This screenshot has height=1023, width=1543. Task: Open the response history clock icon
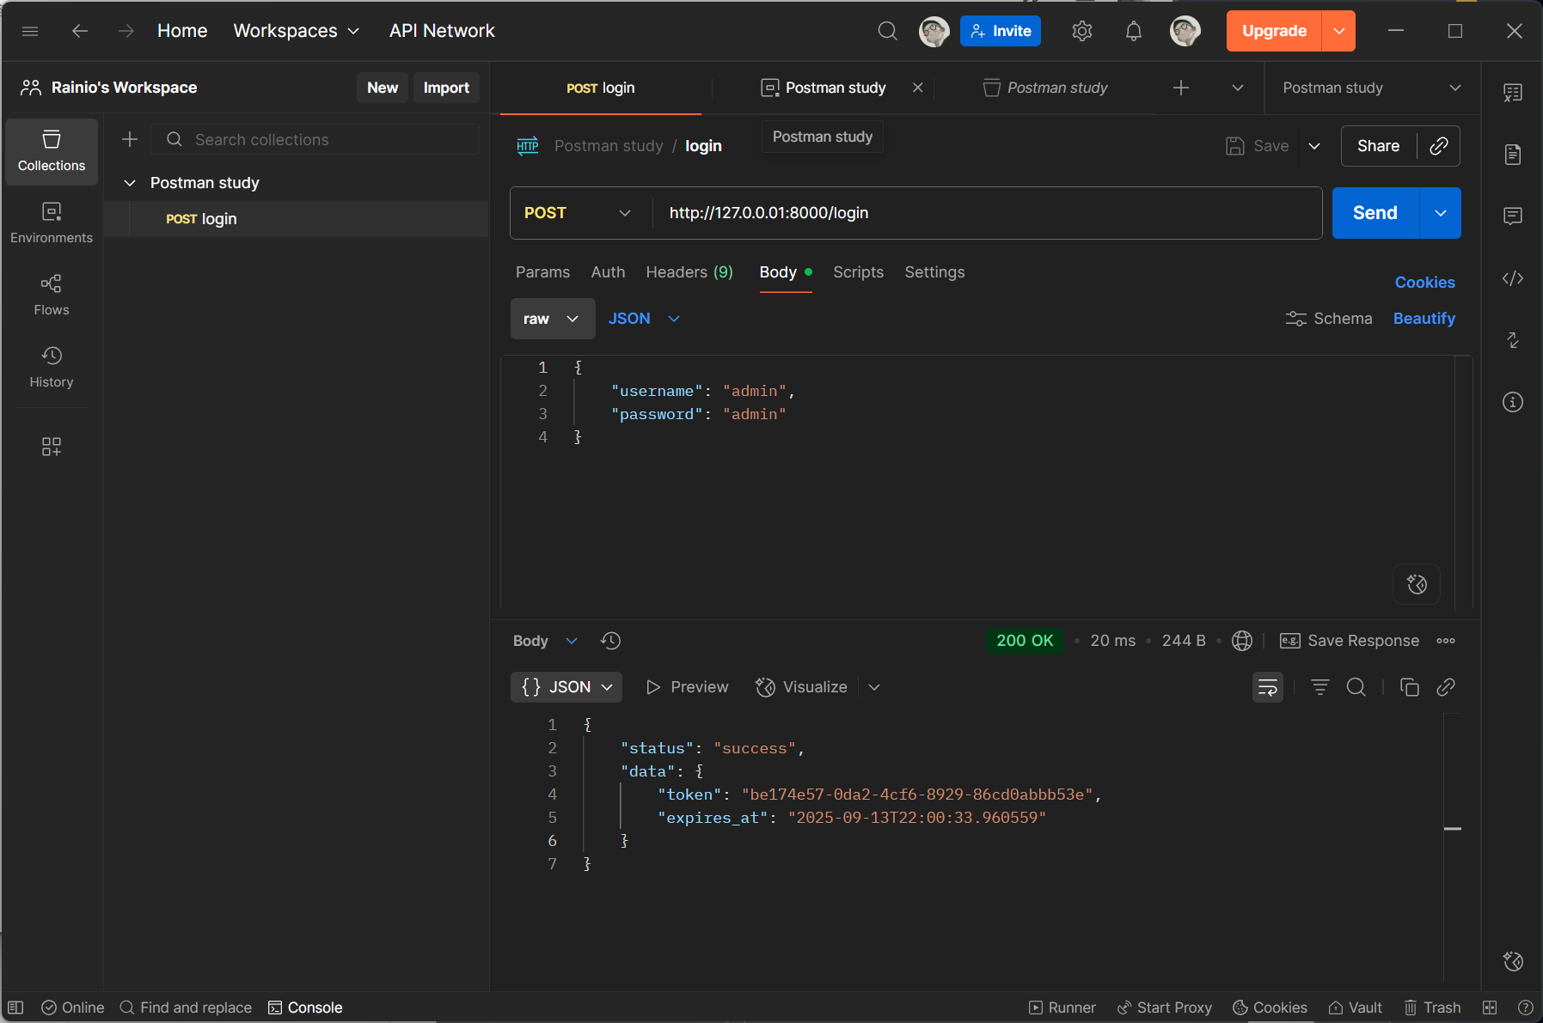(x=611, y=641)
